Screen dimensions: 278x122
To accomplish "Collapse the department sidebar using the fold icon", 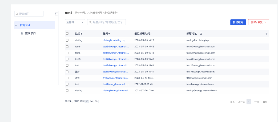I will point(56,14).
